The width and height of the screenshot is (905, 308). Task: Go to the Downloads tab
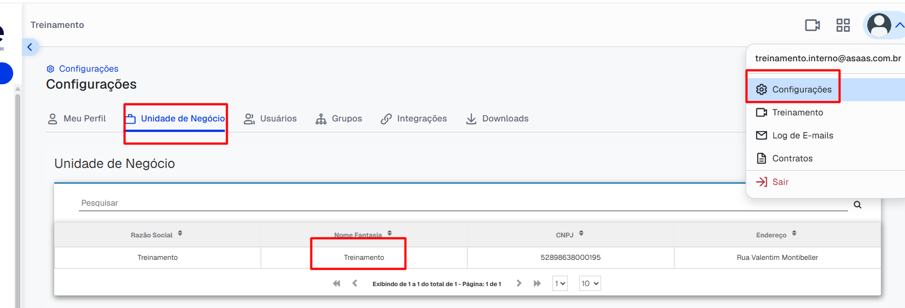pos(497,119)
